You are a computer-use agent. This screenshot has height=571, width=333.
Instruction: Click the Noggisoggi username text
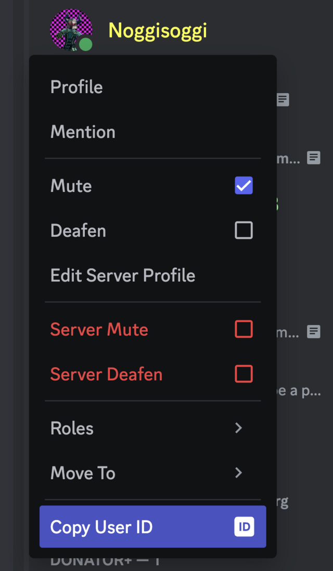coord(158,30)
